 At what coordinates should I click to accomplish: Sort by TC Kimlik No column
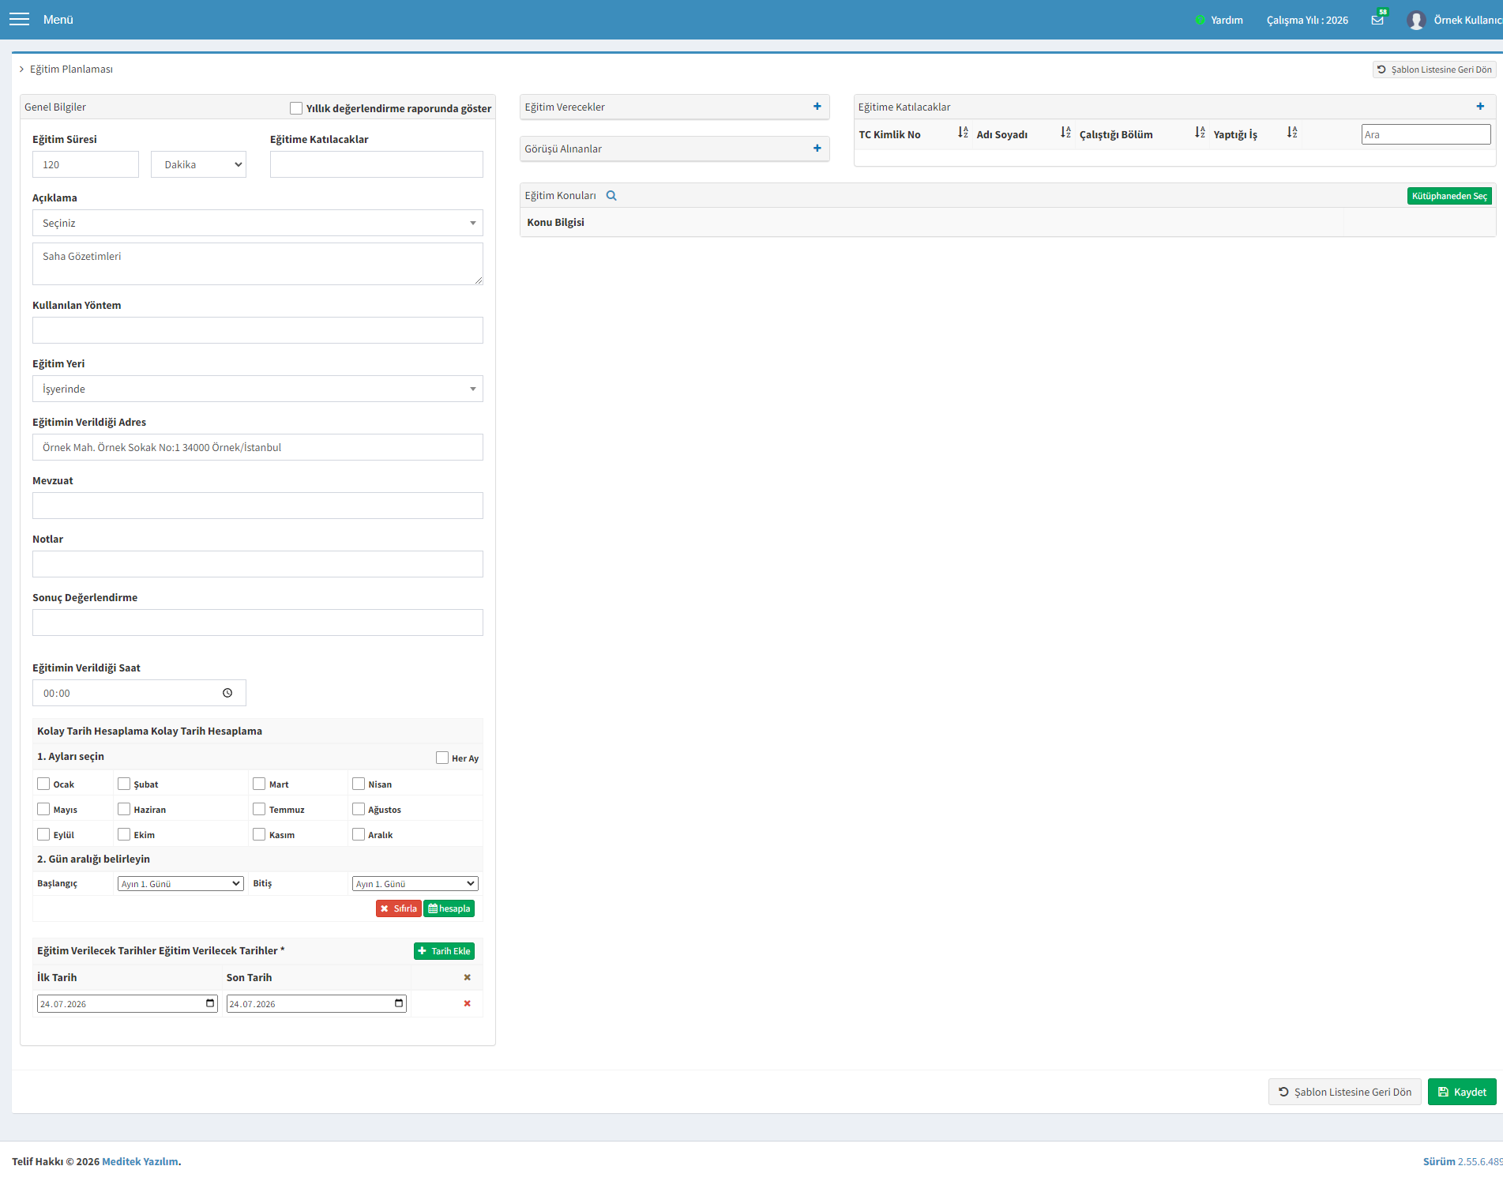(x=963, y=133)
